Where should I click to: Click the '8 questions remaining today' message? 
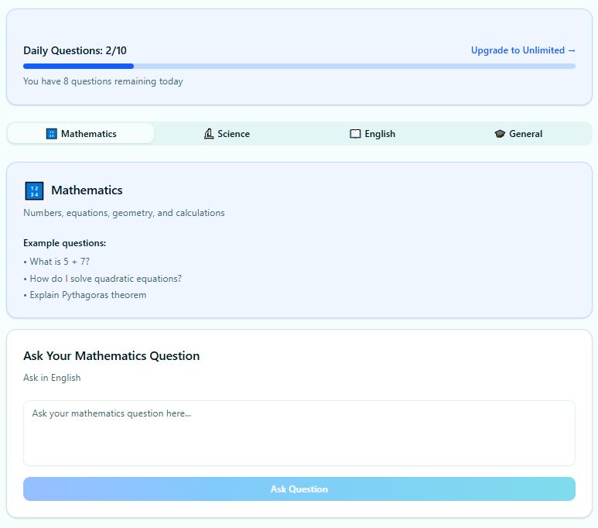click(103, 81)
